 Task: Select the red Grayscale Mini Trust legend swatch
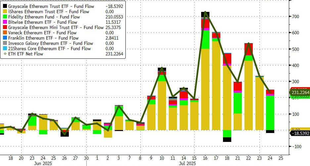[x=5, y=27]
